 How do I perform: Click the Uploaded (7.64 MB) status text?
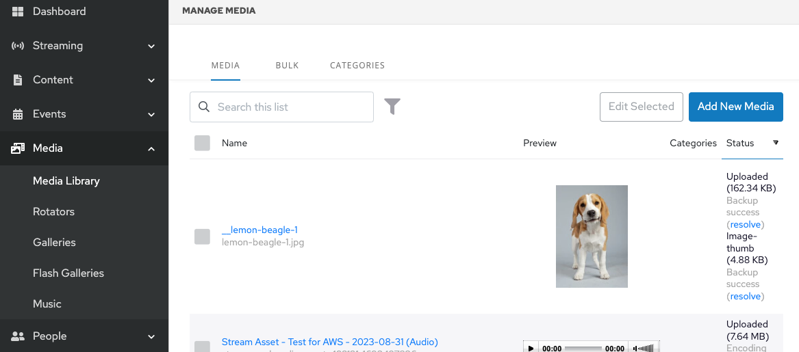[x=748, y=330]
